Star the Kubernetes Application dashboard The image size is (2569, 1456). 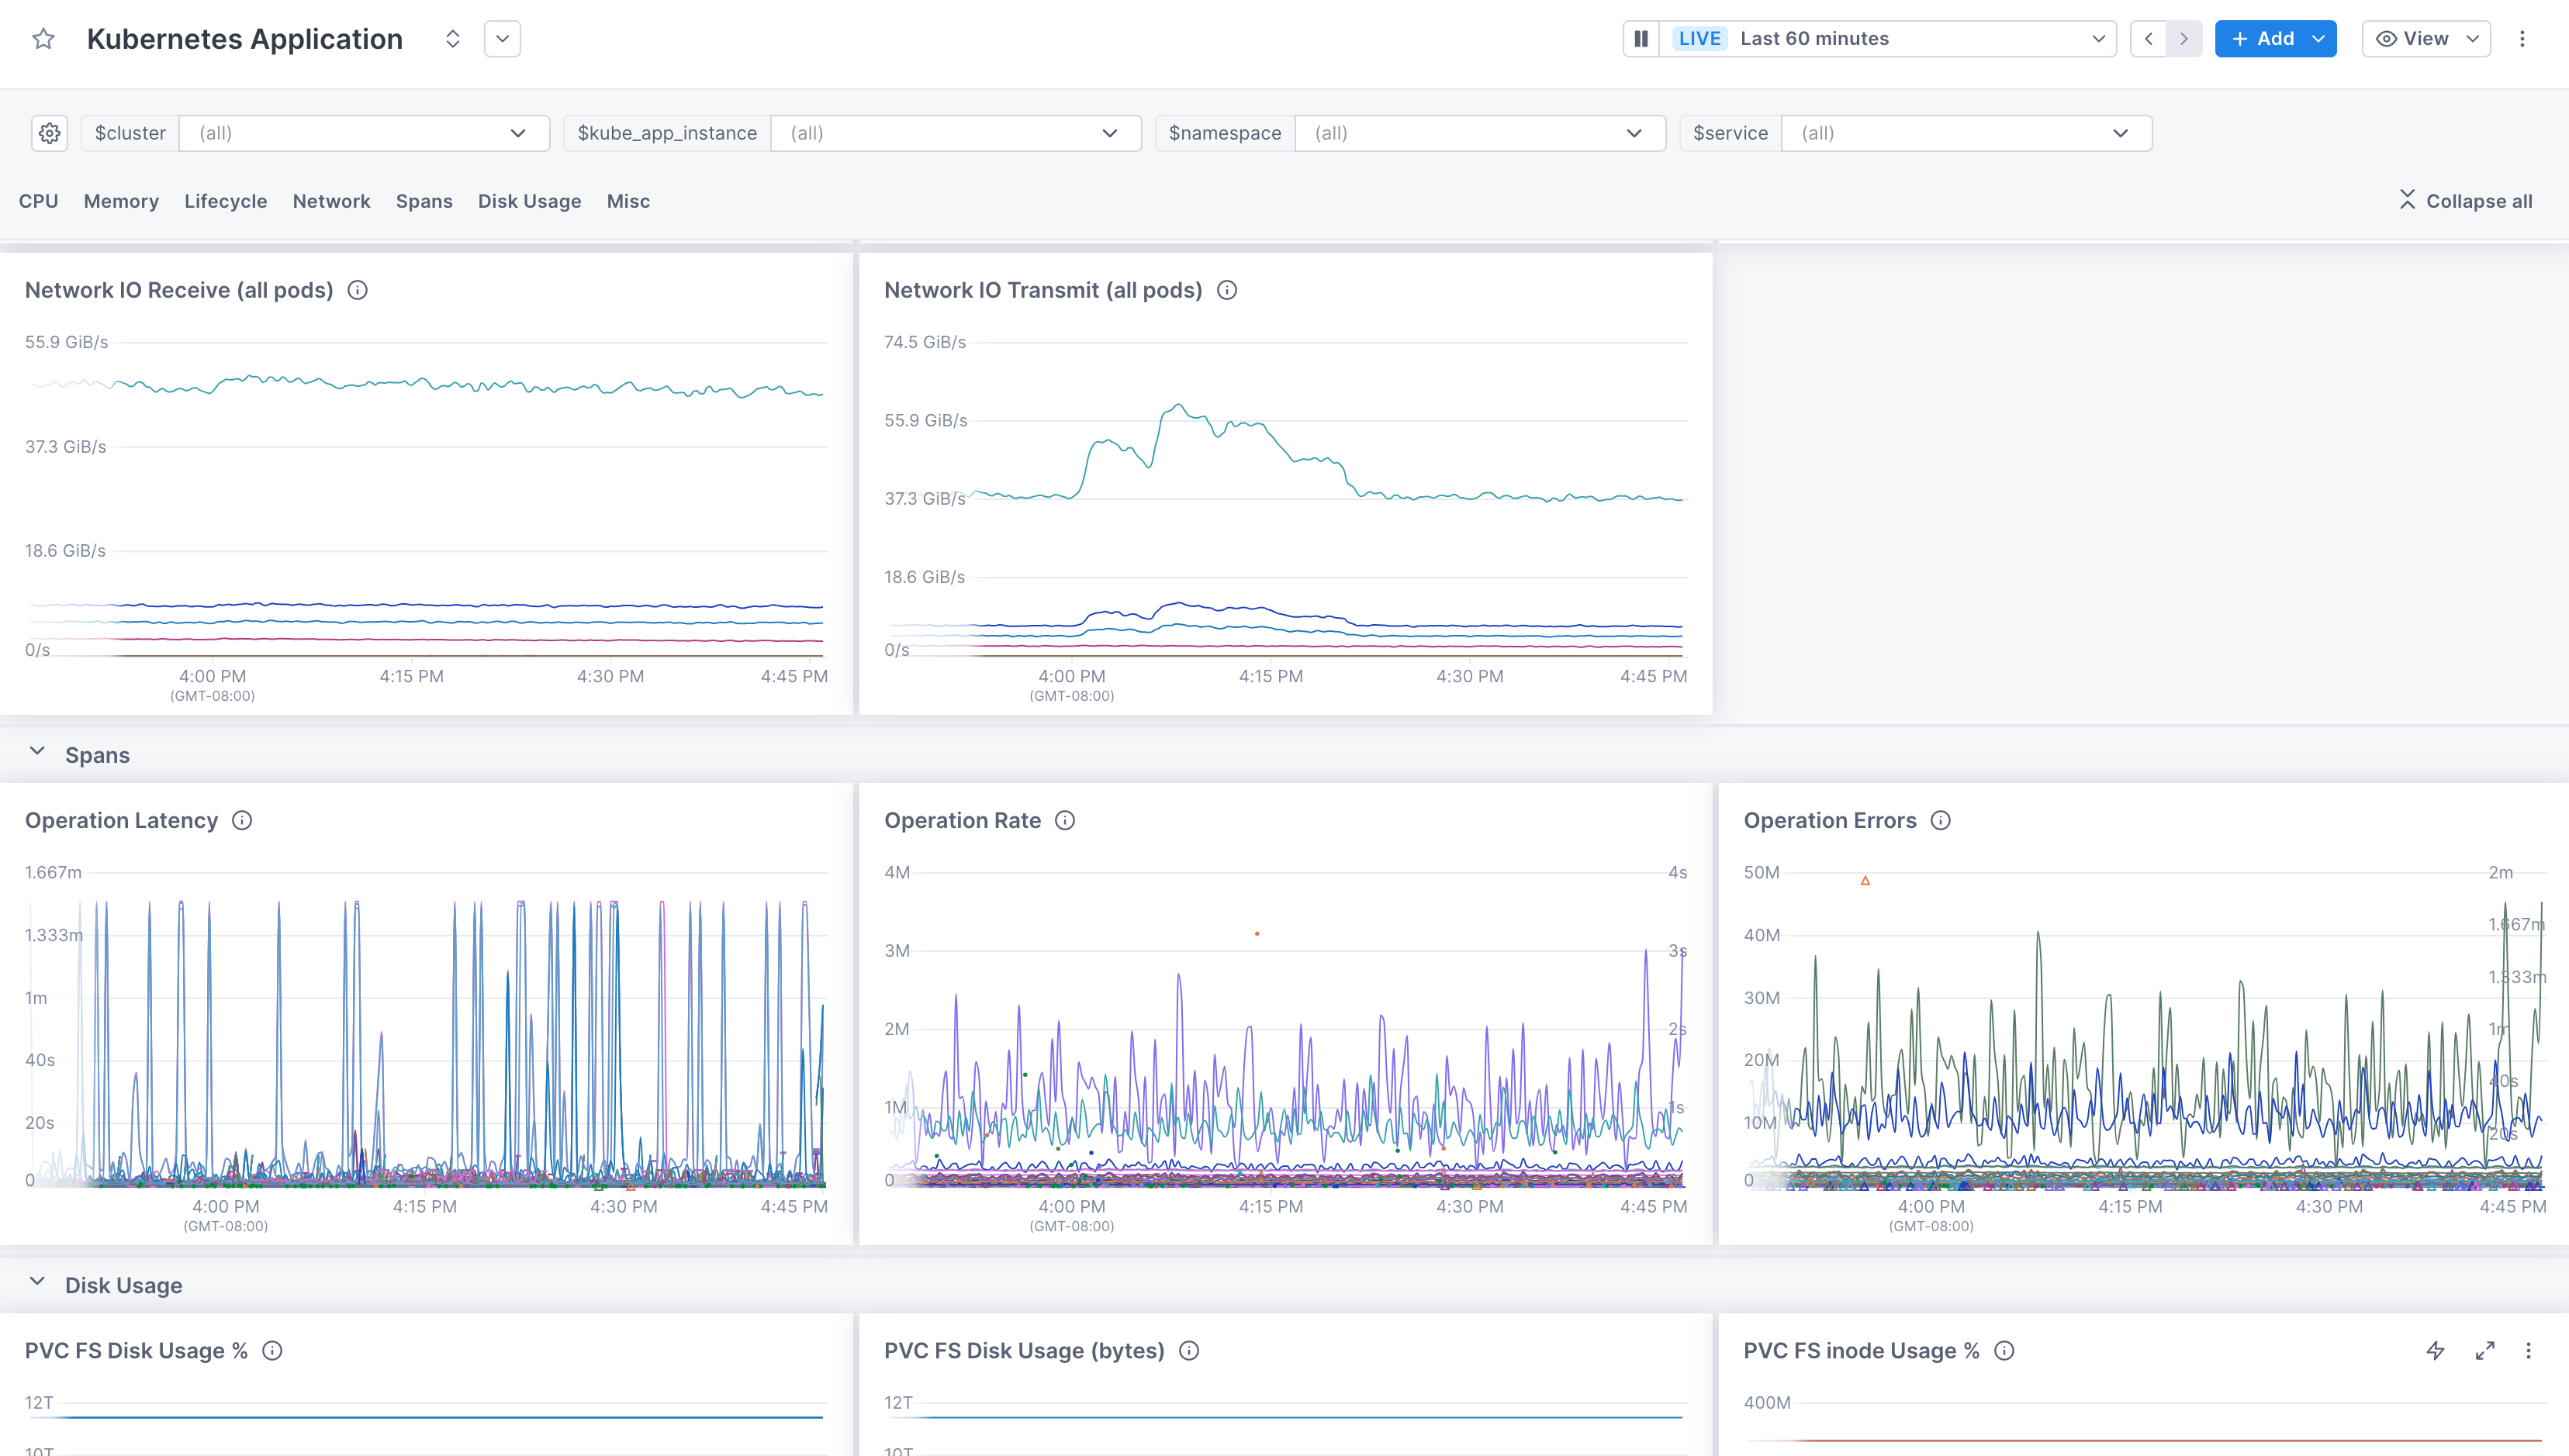[x=43, y=38]
